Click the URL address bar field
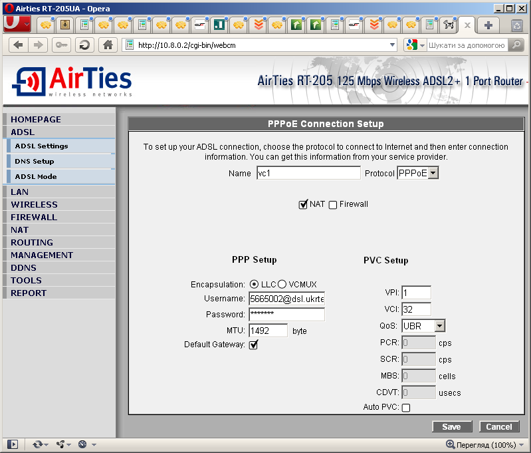The width and height of the screenshot is (531, 453). (x=259, y=45)
